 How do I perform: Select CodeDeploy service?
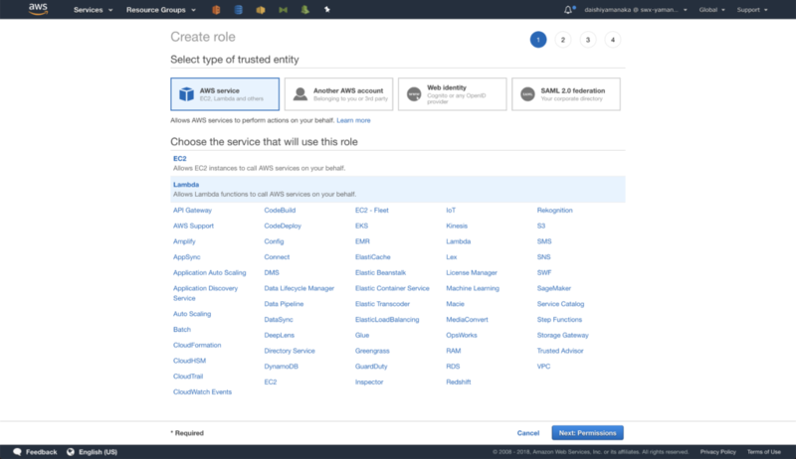283,226
